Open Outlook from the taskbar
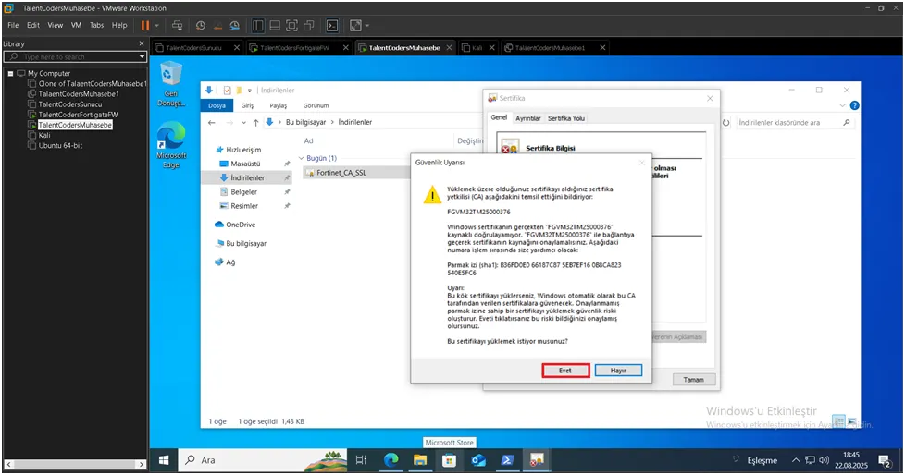 click(x=477, y=460)
